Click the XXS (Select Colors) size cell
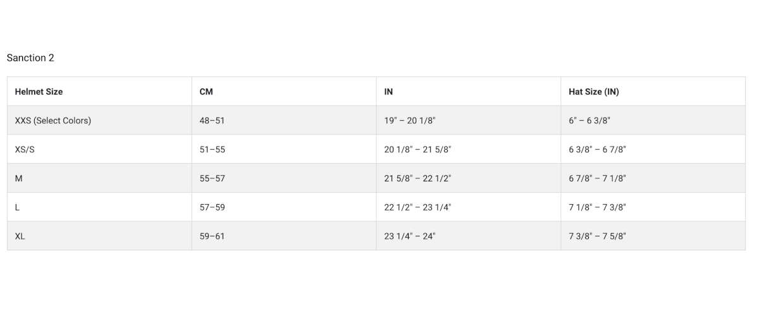This screenshot has height=316, width=759. (x=52, y=121)
